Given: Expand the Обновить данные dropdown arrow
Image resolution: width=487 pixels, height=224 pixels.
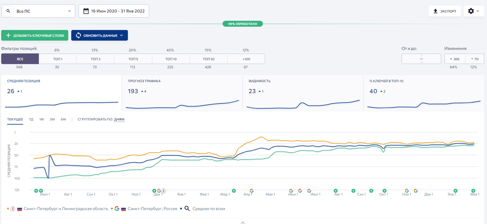Looking at the screenshot, I should 122,36.
